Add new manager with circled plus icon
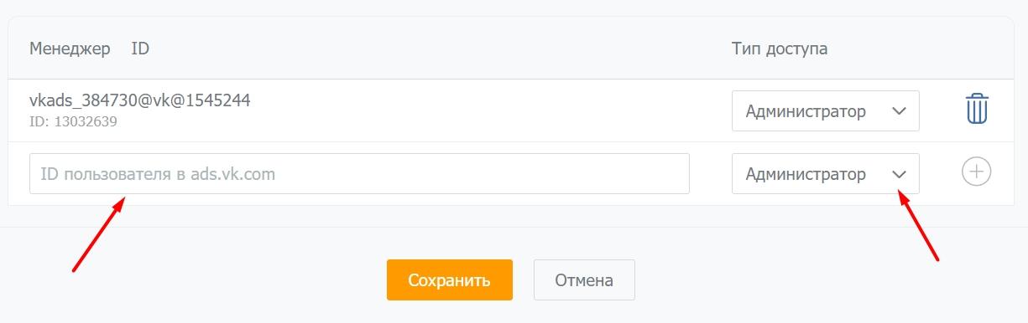The height and width of the screenshot is (323, 1028). pos(976,172)
